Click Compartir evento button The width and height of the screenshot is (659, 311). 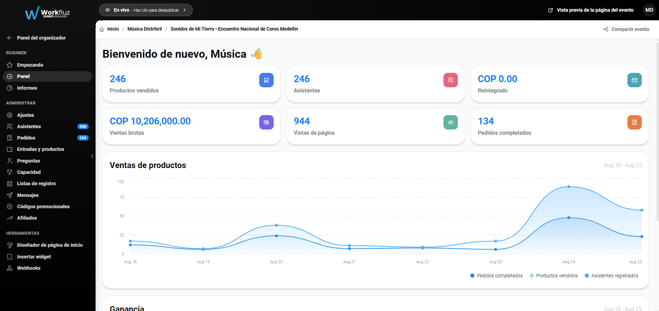point(626,29)
